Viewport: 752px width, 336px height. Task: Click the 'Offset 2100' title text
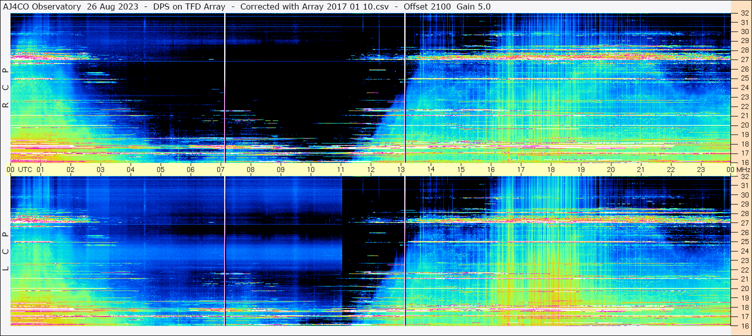(427, 6)
